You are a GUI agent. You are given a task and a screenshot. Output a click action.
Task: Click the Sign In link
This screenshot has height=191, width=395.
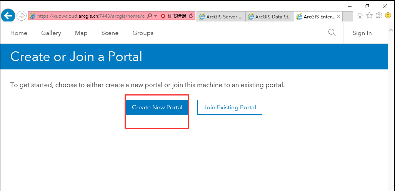click(362, 33)
